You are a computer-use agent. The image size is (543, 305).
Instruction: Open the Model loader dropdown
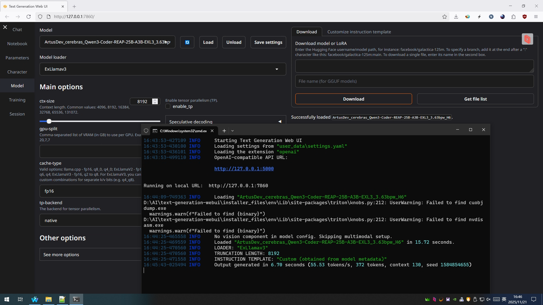(x=277, y=69)
